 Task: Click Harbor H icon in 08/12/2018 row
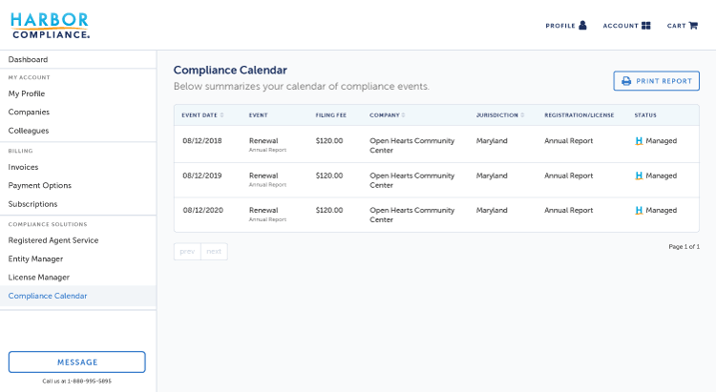(x=639, y=141)
